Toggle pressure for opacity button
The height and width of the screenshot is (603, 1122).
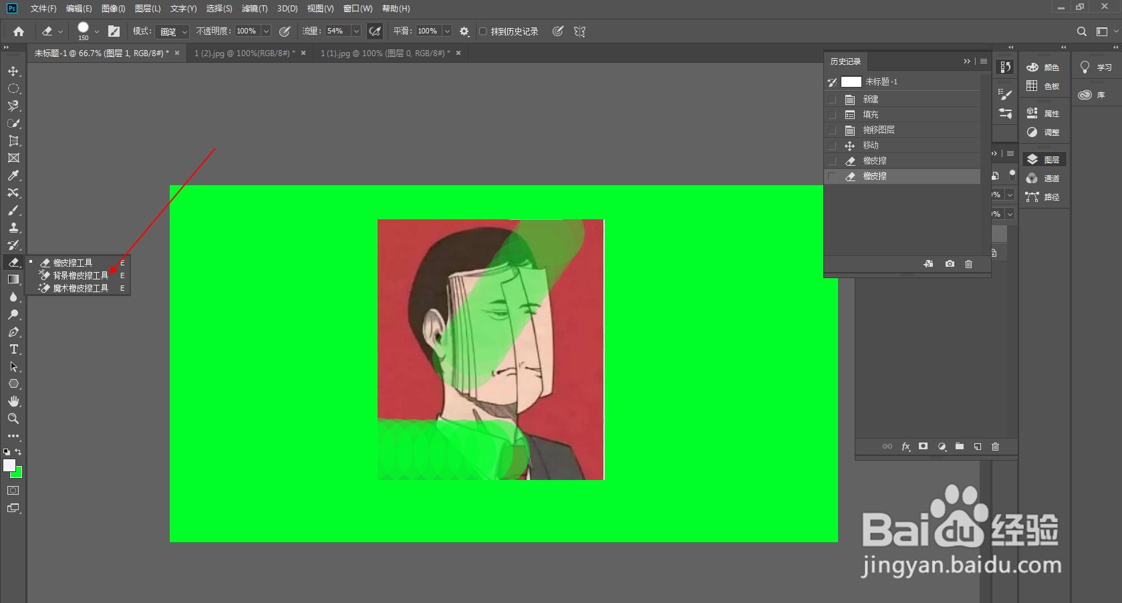coord(285,31)
